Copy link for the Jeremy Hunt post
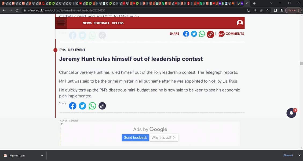 pos(102,106)
